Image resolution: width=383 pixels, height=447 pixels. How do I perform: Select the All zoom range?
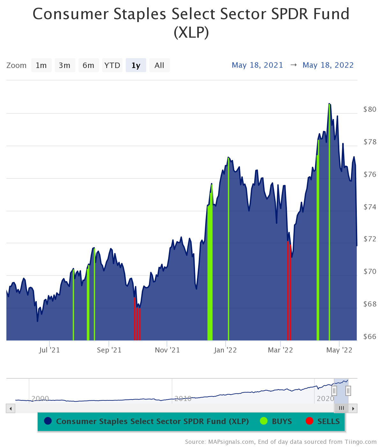tap(159, 65)
